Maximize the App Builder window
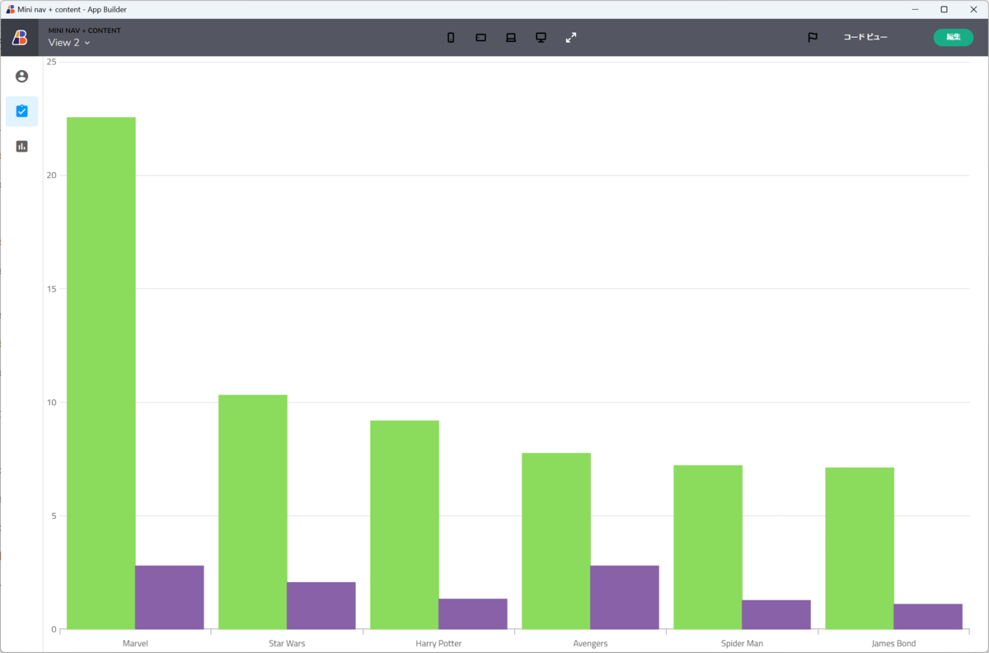 point(944,9)
